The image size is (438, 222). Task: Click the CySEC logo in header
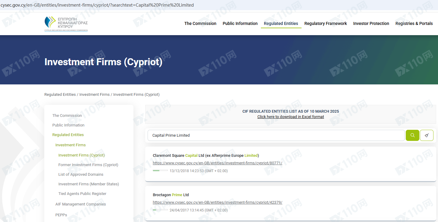tap(66, 24)
